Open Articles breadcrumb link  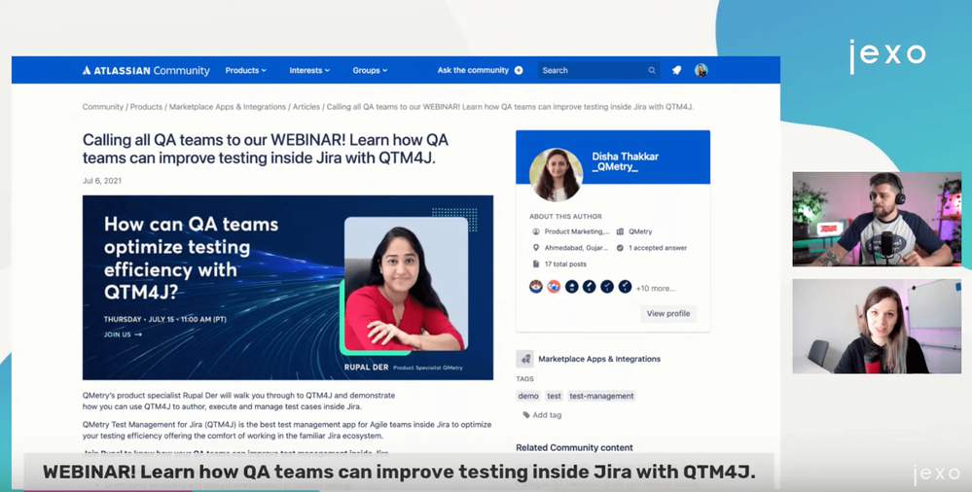pyautogui.click(x=306, y=107)
